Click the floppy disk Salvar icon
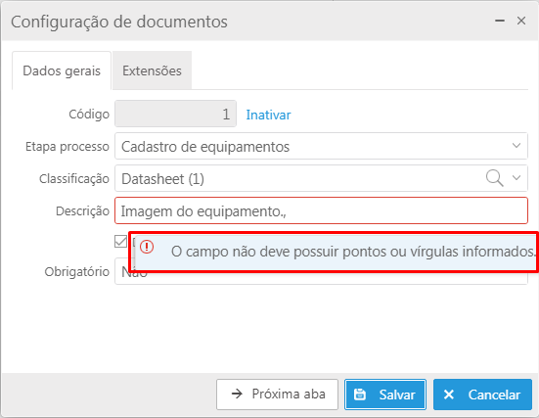 (360, 395)
